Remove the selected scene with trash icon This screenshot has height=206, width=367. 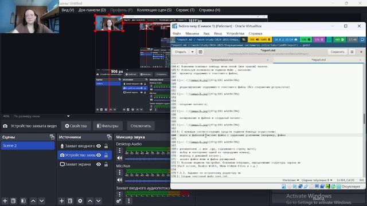13,201
